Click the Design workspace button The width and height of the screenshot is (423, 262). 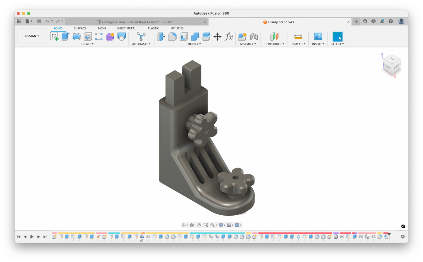pos(32,36)
